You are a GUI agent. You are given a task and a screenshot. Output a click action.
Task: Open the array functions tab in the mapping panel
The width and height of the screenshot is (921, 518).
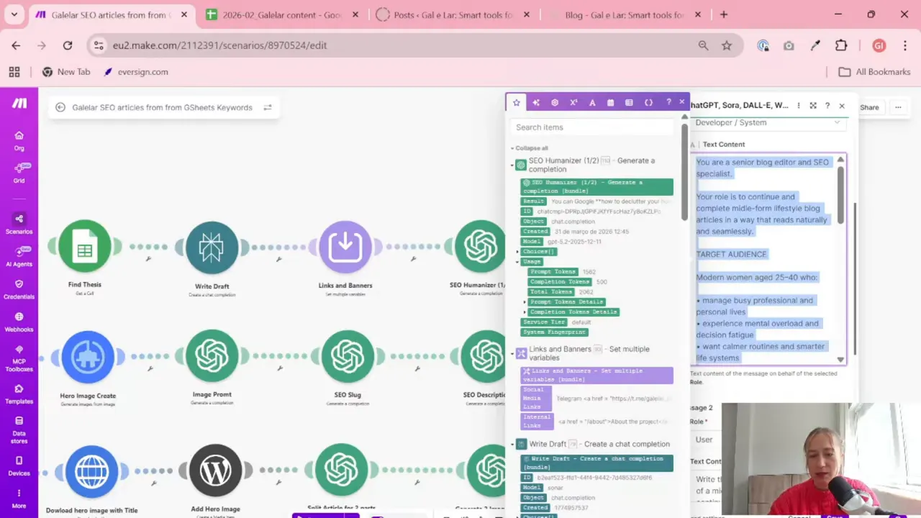pyautogui.click(x=629, y=103)
